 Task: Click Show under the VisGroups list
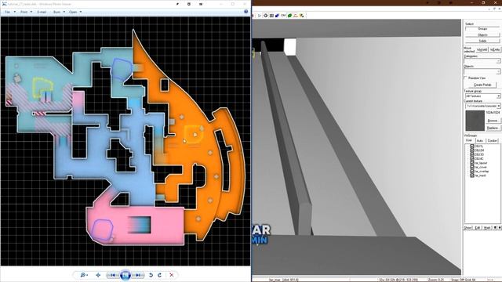click(468, 227)
